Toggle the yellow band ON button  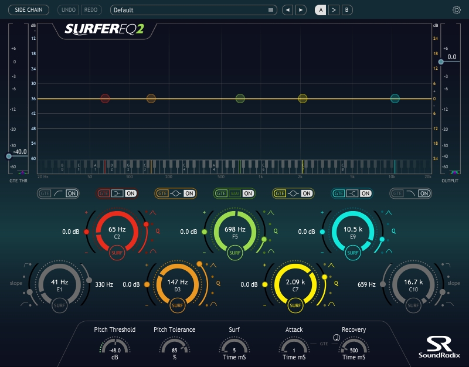click(307, 193)
